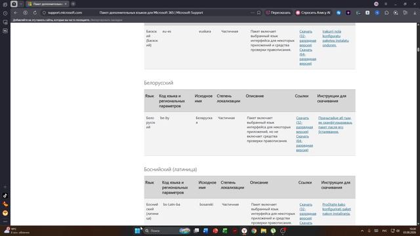This screenshot has width=420, height=236.
Task: Reload the page with the refresh icon
Action: pos(35,12)
